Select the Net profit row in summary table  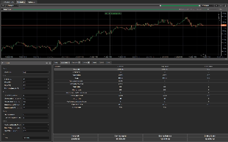tap(141, 69)
